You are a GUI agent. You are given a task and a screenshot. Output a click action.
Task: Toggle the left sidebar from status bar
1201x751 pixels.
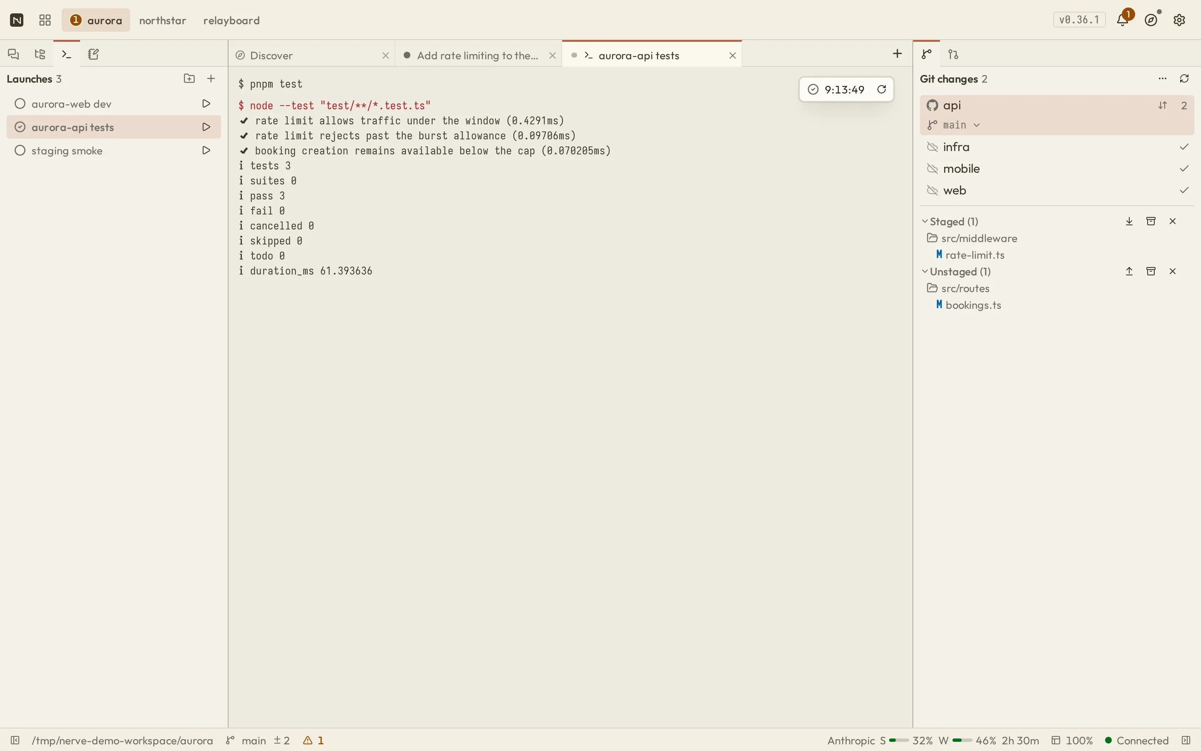[15, 741]
